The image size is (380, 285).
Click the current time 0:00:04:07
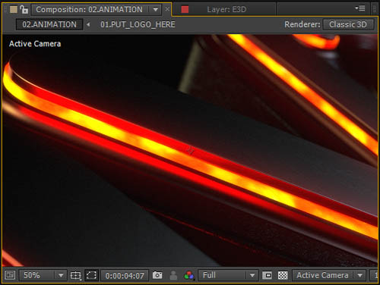click(x=125, y=275)
